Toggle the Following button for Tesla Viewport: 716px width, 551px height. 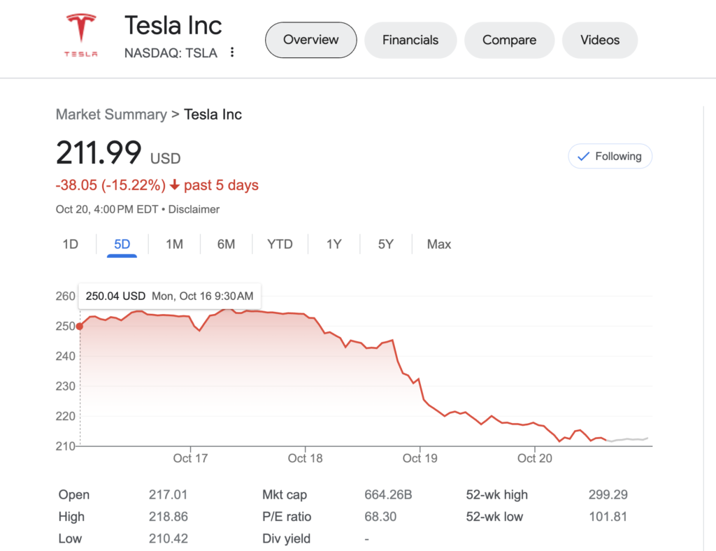(610, 157)
